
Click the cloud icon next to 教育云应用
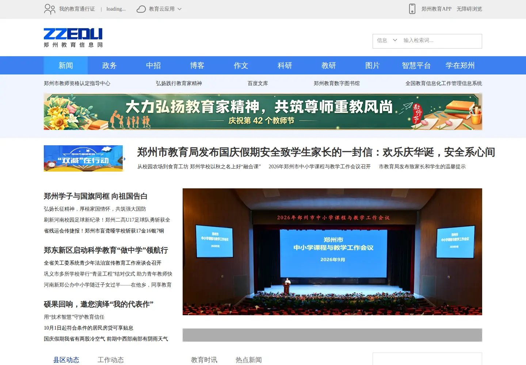pyautogui.click(x=141, y=9)
